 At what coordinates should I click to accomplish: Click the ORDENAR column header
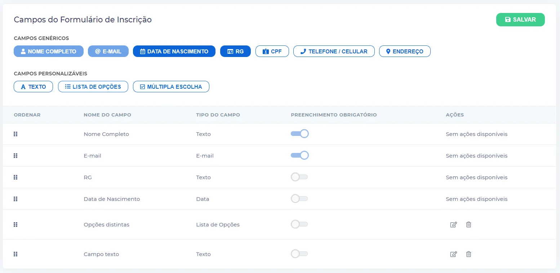27,115
